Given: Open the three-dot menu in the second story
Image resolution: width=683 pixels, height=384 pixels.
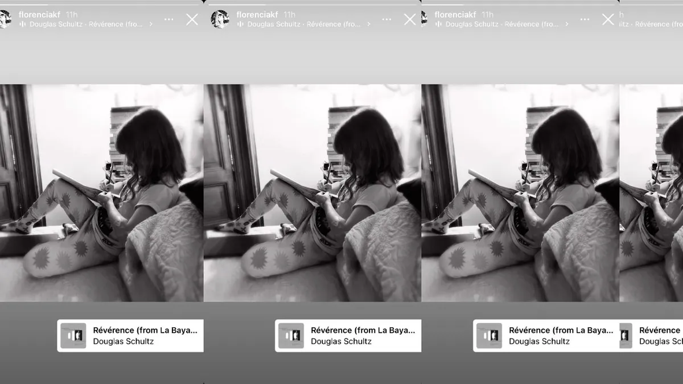Looking at the screenshot, I should (x=386, y=19).
